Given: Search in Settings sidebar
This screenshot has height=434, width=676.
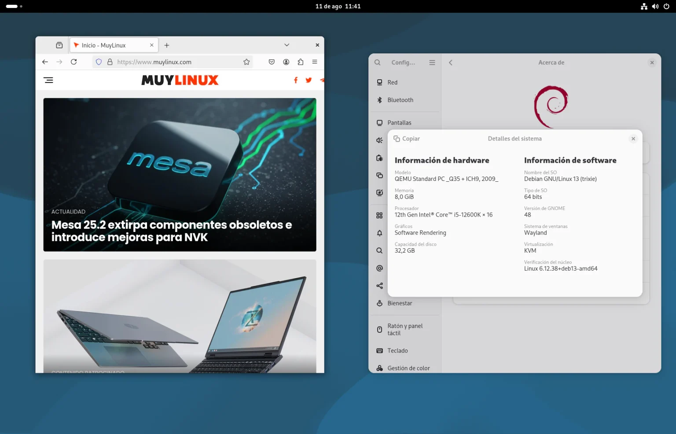Looking at the screenshot, I should click(x=378, y=63).
